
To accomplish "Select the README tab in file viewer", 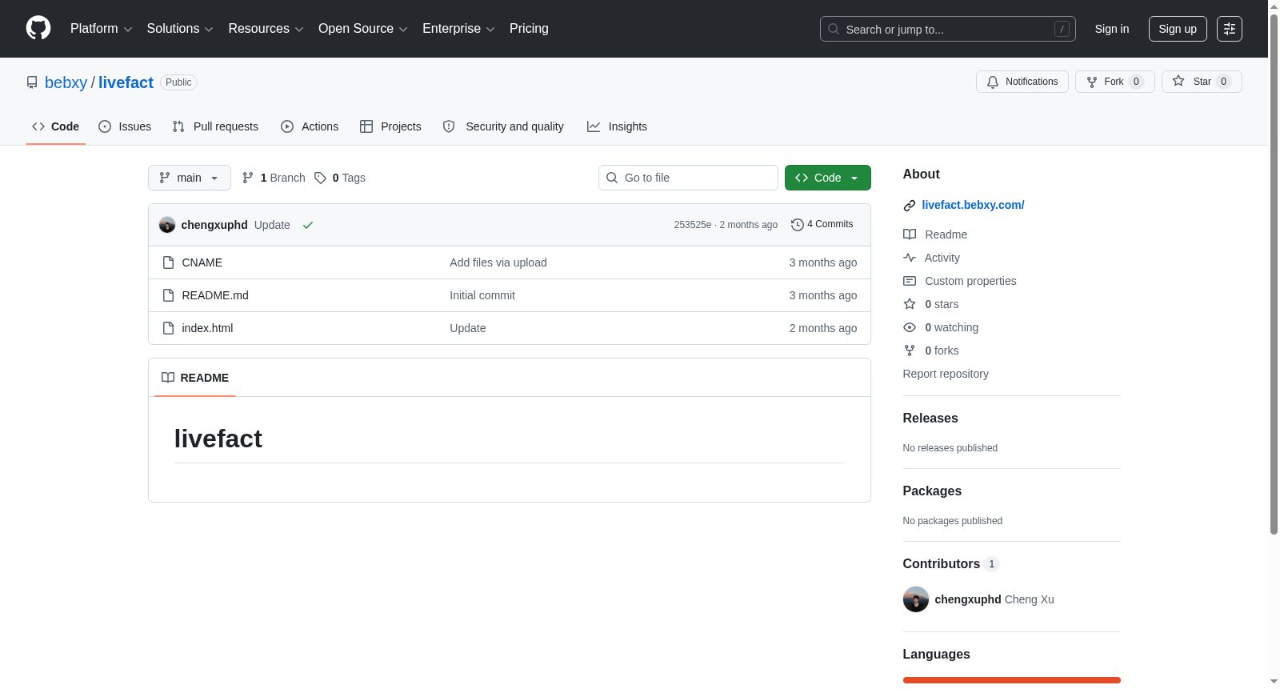I will (x=195, y=378).
